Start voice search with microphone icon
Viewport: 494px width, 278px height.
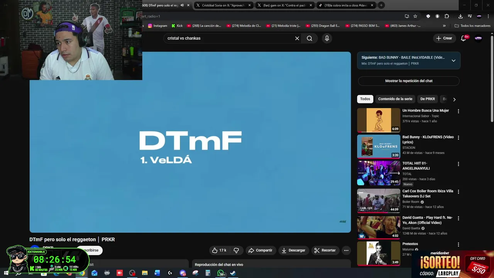[x=327, y=38]
